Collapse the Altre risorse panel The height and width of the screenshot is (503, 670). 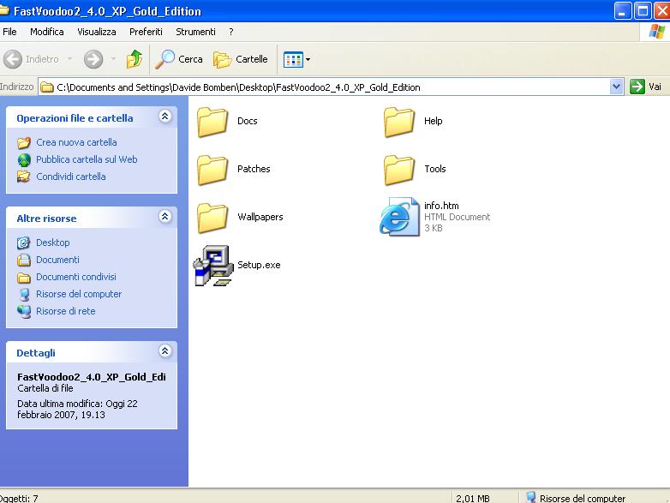(165, 216)
